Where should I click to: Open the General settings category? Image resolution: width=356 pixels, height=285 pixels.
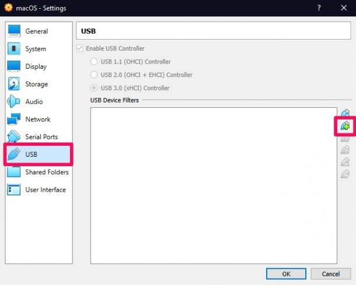(39, 31)
